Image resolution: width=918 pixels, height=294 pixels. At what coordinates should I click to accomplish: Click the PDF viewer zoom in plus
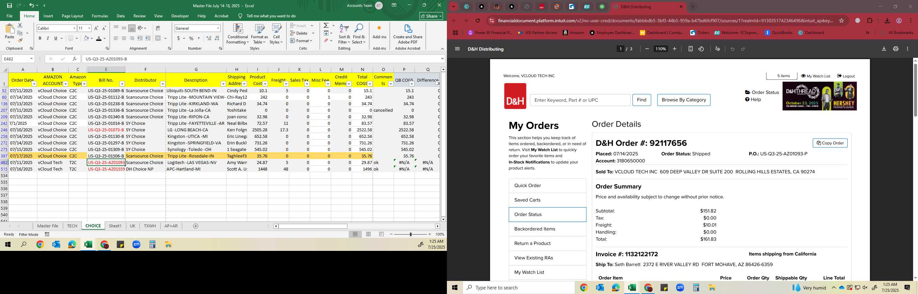click(675, 49)
